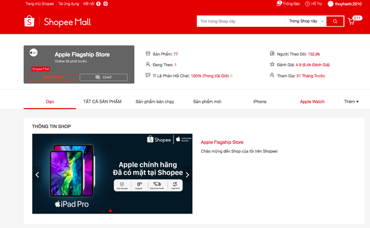This screenshot has width=370, height=228.
Task: Open Sản phẩm mới tab
Action: click(207, 101)
